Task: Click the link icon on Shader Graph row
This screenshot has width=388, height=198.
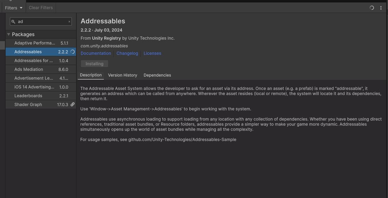Action: point(73,104)
